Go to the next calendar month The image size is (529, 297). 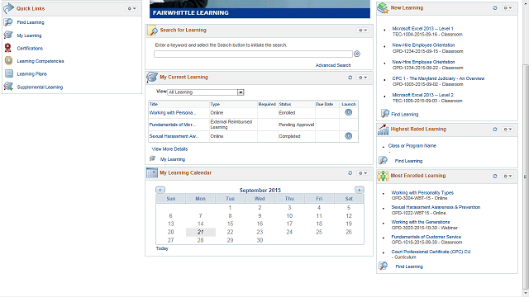360,190
